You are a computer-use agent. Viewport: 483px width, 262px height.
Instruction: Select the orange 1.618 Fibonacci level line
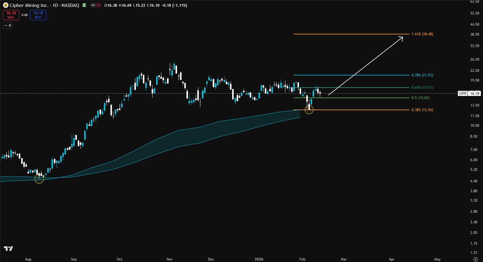351,34
